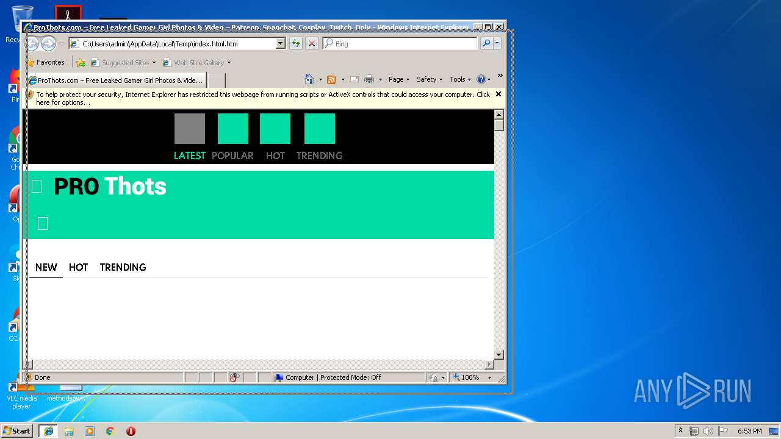
Task: Open the Help question mark icon
Action: (481, 79)
